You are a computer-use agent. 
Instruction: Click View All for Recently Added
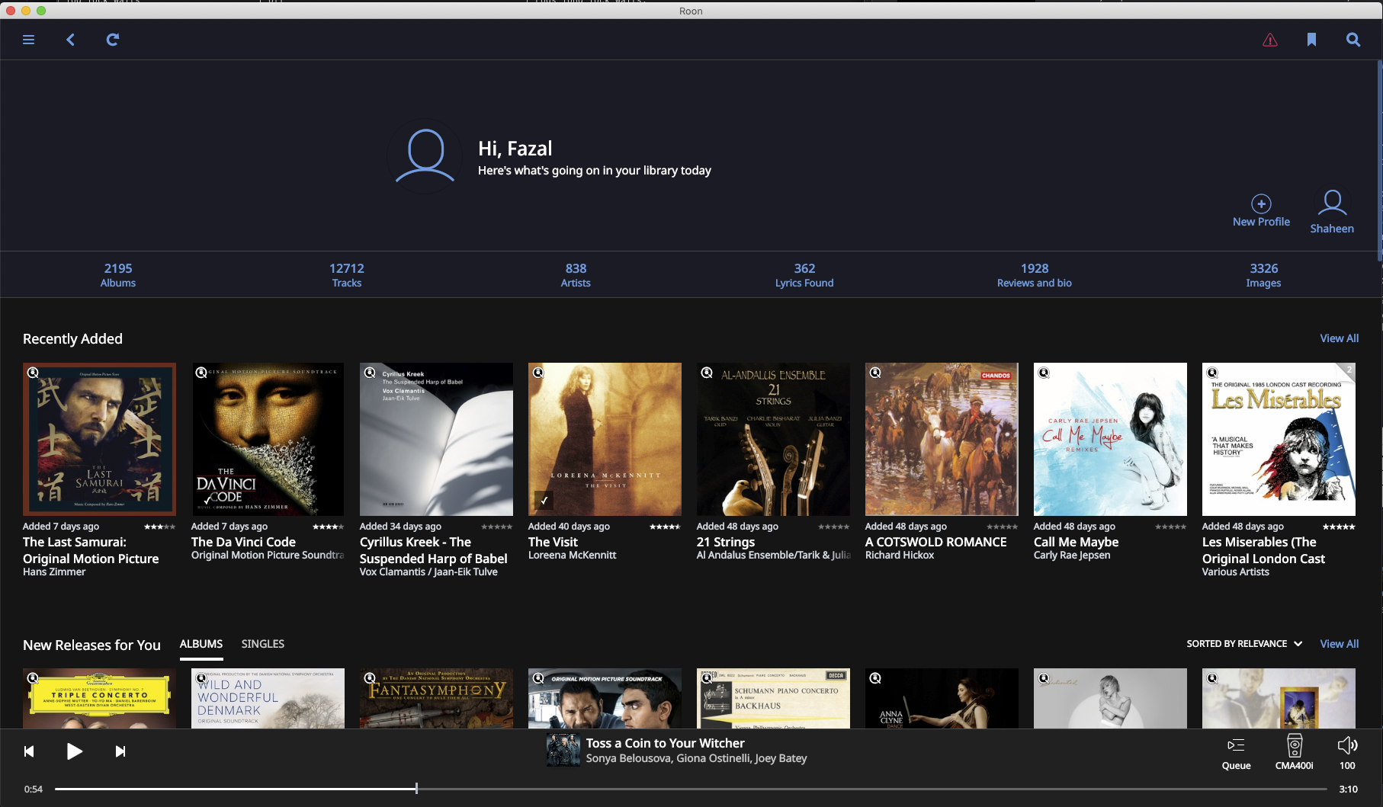point(1339,338)
